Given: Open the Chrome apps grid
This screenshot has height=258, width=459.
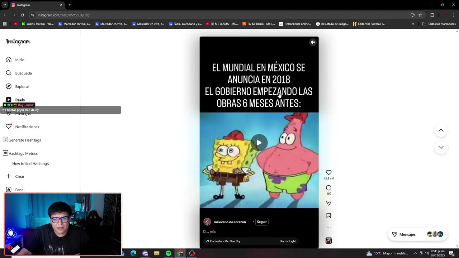Looking at the screenshot, I should click(x=5, y=24).
